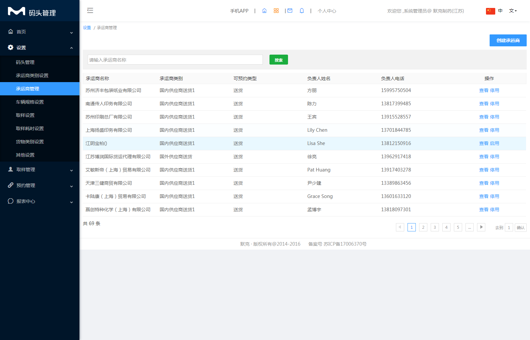Click contact name Grace Song
This screenshot has height=340, width=530.
point(320,196)
